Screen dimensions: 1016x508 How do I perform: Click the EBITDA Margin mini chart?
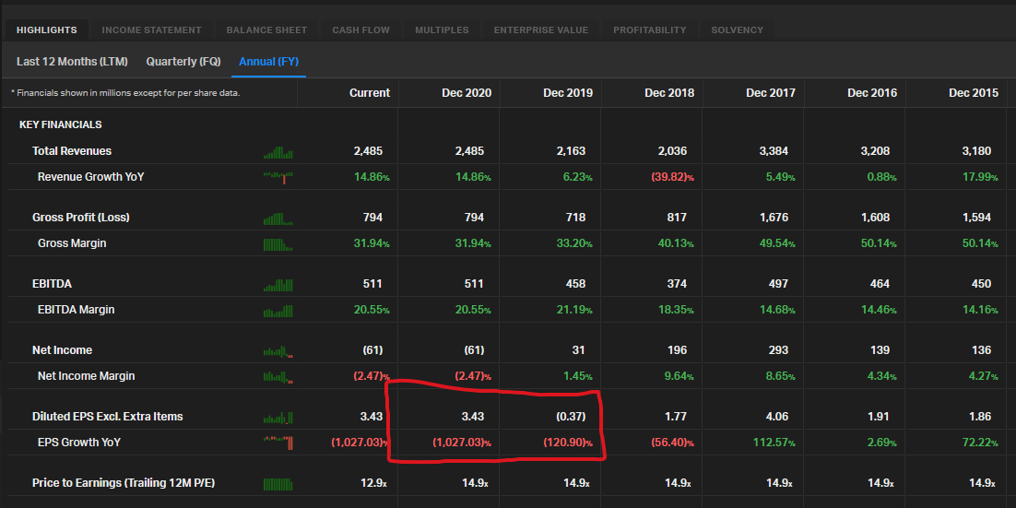coord(278,311)
